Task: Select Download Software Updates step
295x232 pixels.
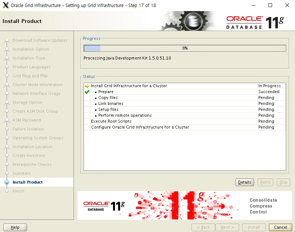Action: [x=40, y=40]
